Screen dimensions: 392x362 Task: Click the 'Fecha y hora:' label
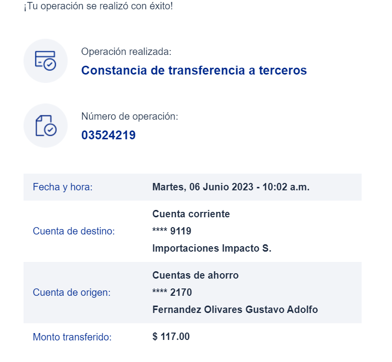tap(62, 187)
